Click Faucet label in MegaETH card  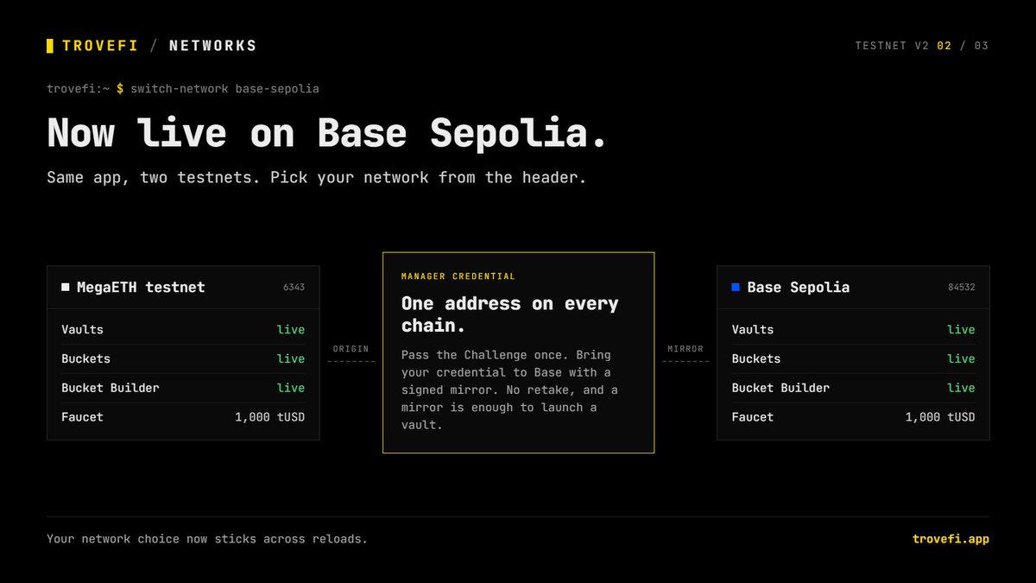click(83, 417)
